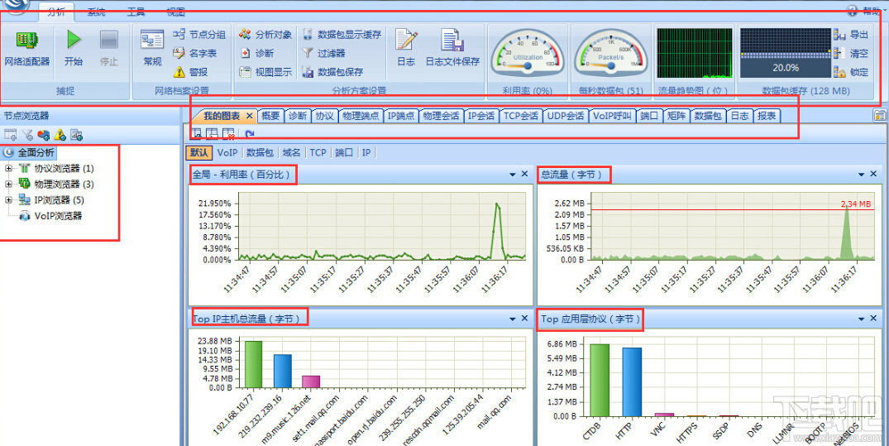Open 警报 alarm settings
The width and height of the screenshot is (889, 446).
(x=190, y=72)
